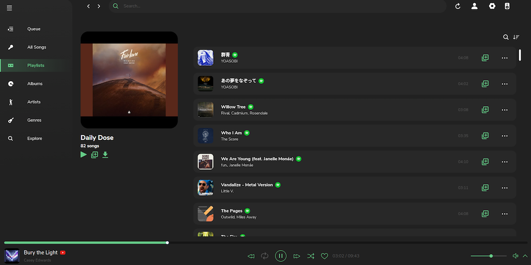
Task: Open more options for Who I Am
Action: tap(505, 136)
